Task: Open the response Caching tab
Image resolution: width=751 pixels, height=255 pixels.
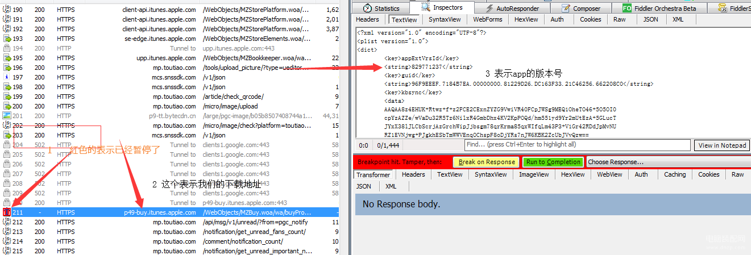Action: tap(675, 174)
